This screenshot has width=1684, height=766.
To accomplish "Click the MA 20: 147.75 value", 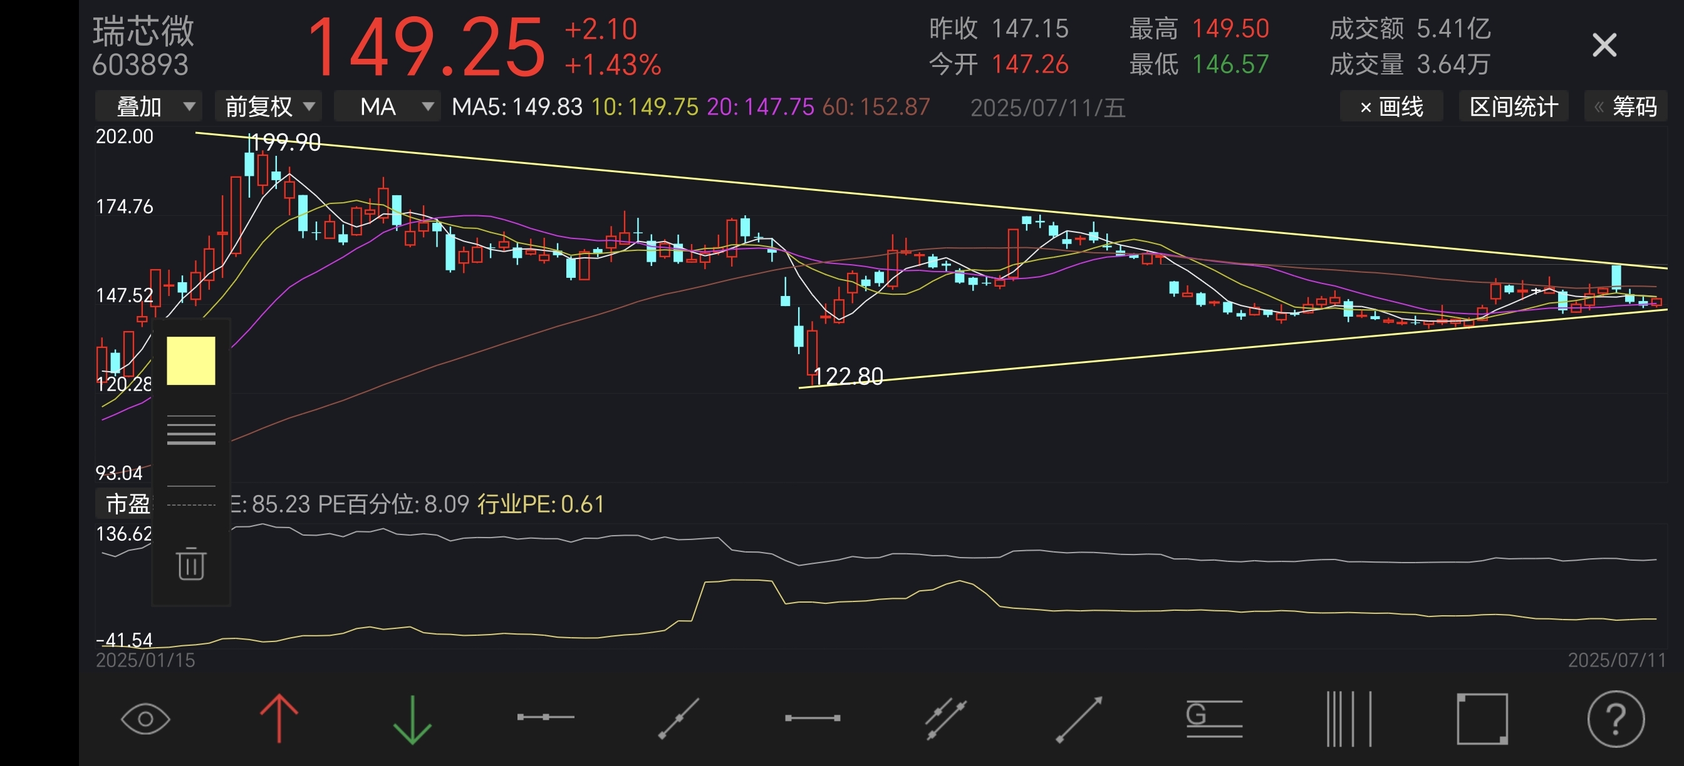I will point(761,107).
